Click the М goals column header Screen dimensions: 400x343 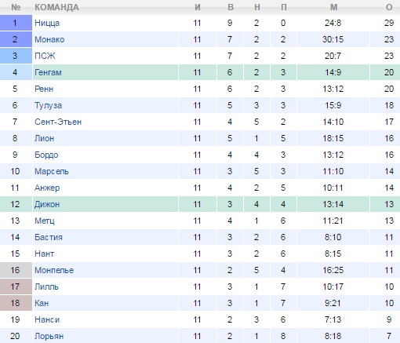pos(333,7)
